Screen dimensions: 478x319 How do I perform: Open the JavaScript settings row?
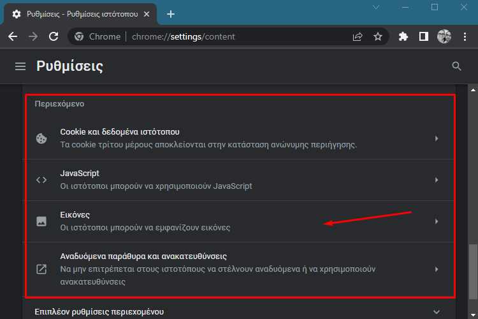tap(240, 180)
